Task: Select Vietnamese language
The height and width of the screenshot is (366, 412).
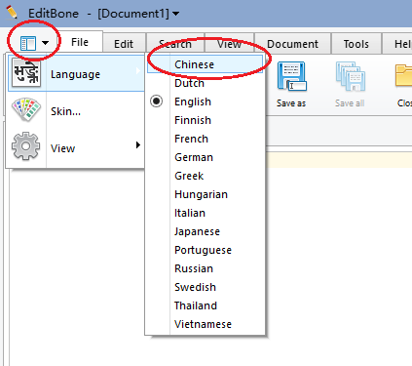Action: coord(205,324)
